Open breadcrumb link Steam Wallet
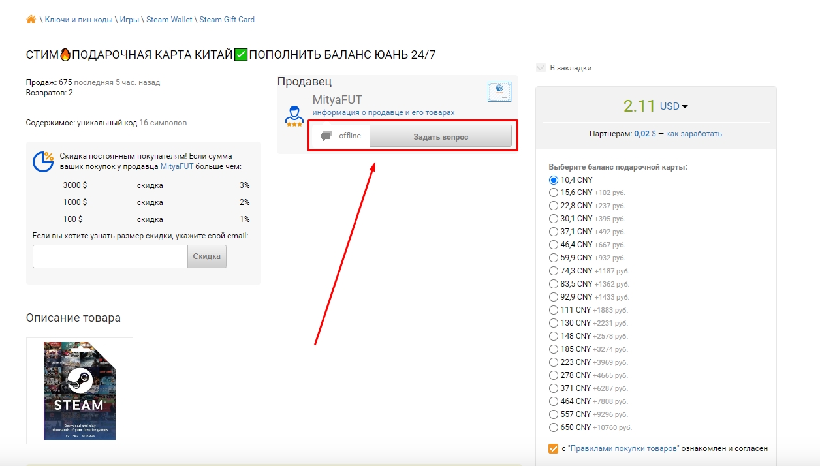The width and height of the screenshot is (820, 466). (169, 20)
